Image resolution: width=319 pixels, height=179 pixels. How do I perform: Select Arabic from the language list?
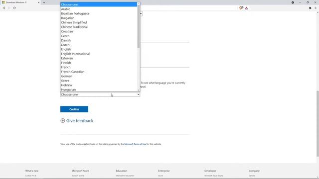point(99,9)
